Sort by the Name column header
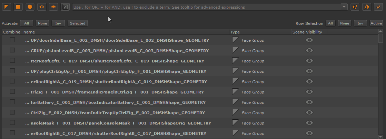Viewport: 386px width, 139px height. click(126, 32)
